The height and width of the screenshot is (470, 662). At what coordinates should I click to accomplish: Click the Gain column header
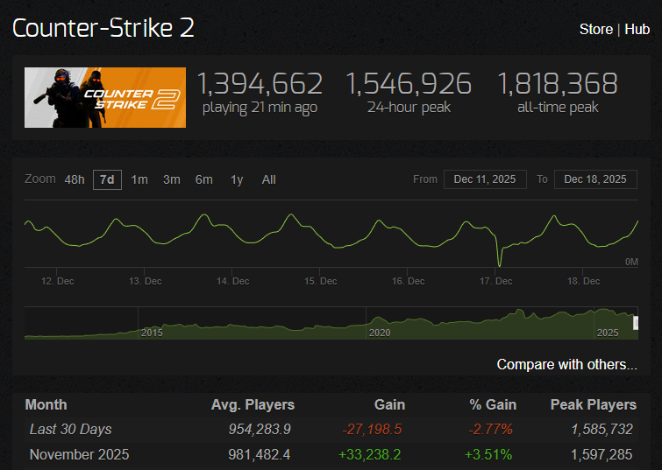click(389, 404)
